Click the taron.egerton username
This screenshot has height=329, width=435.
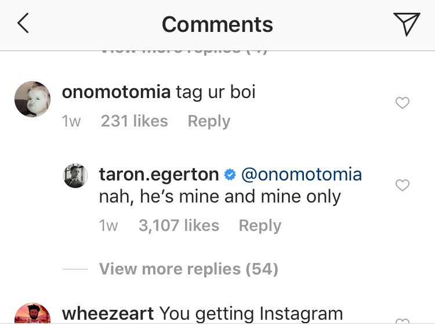159,174
